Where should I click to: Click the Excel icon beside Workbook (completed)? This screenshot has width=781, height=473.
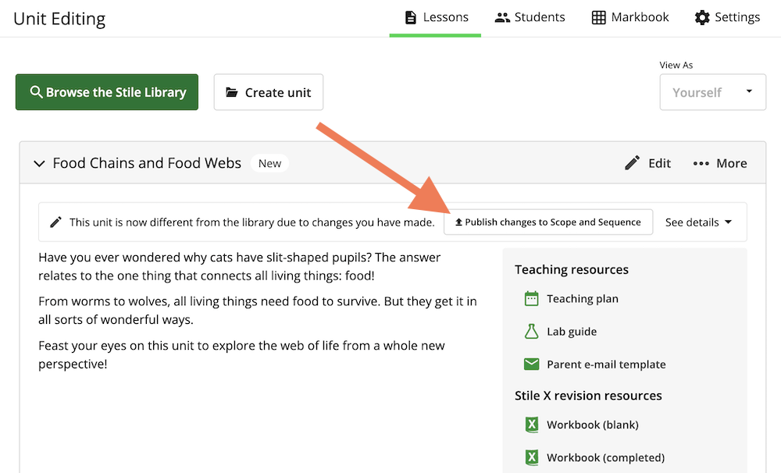pos(531,457)
